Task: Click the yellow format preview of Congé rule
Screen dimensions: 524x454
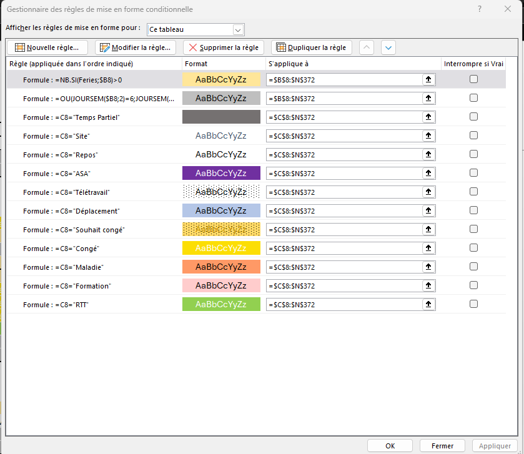Action: tap(221, 248)
